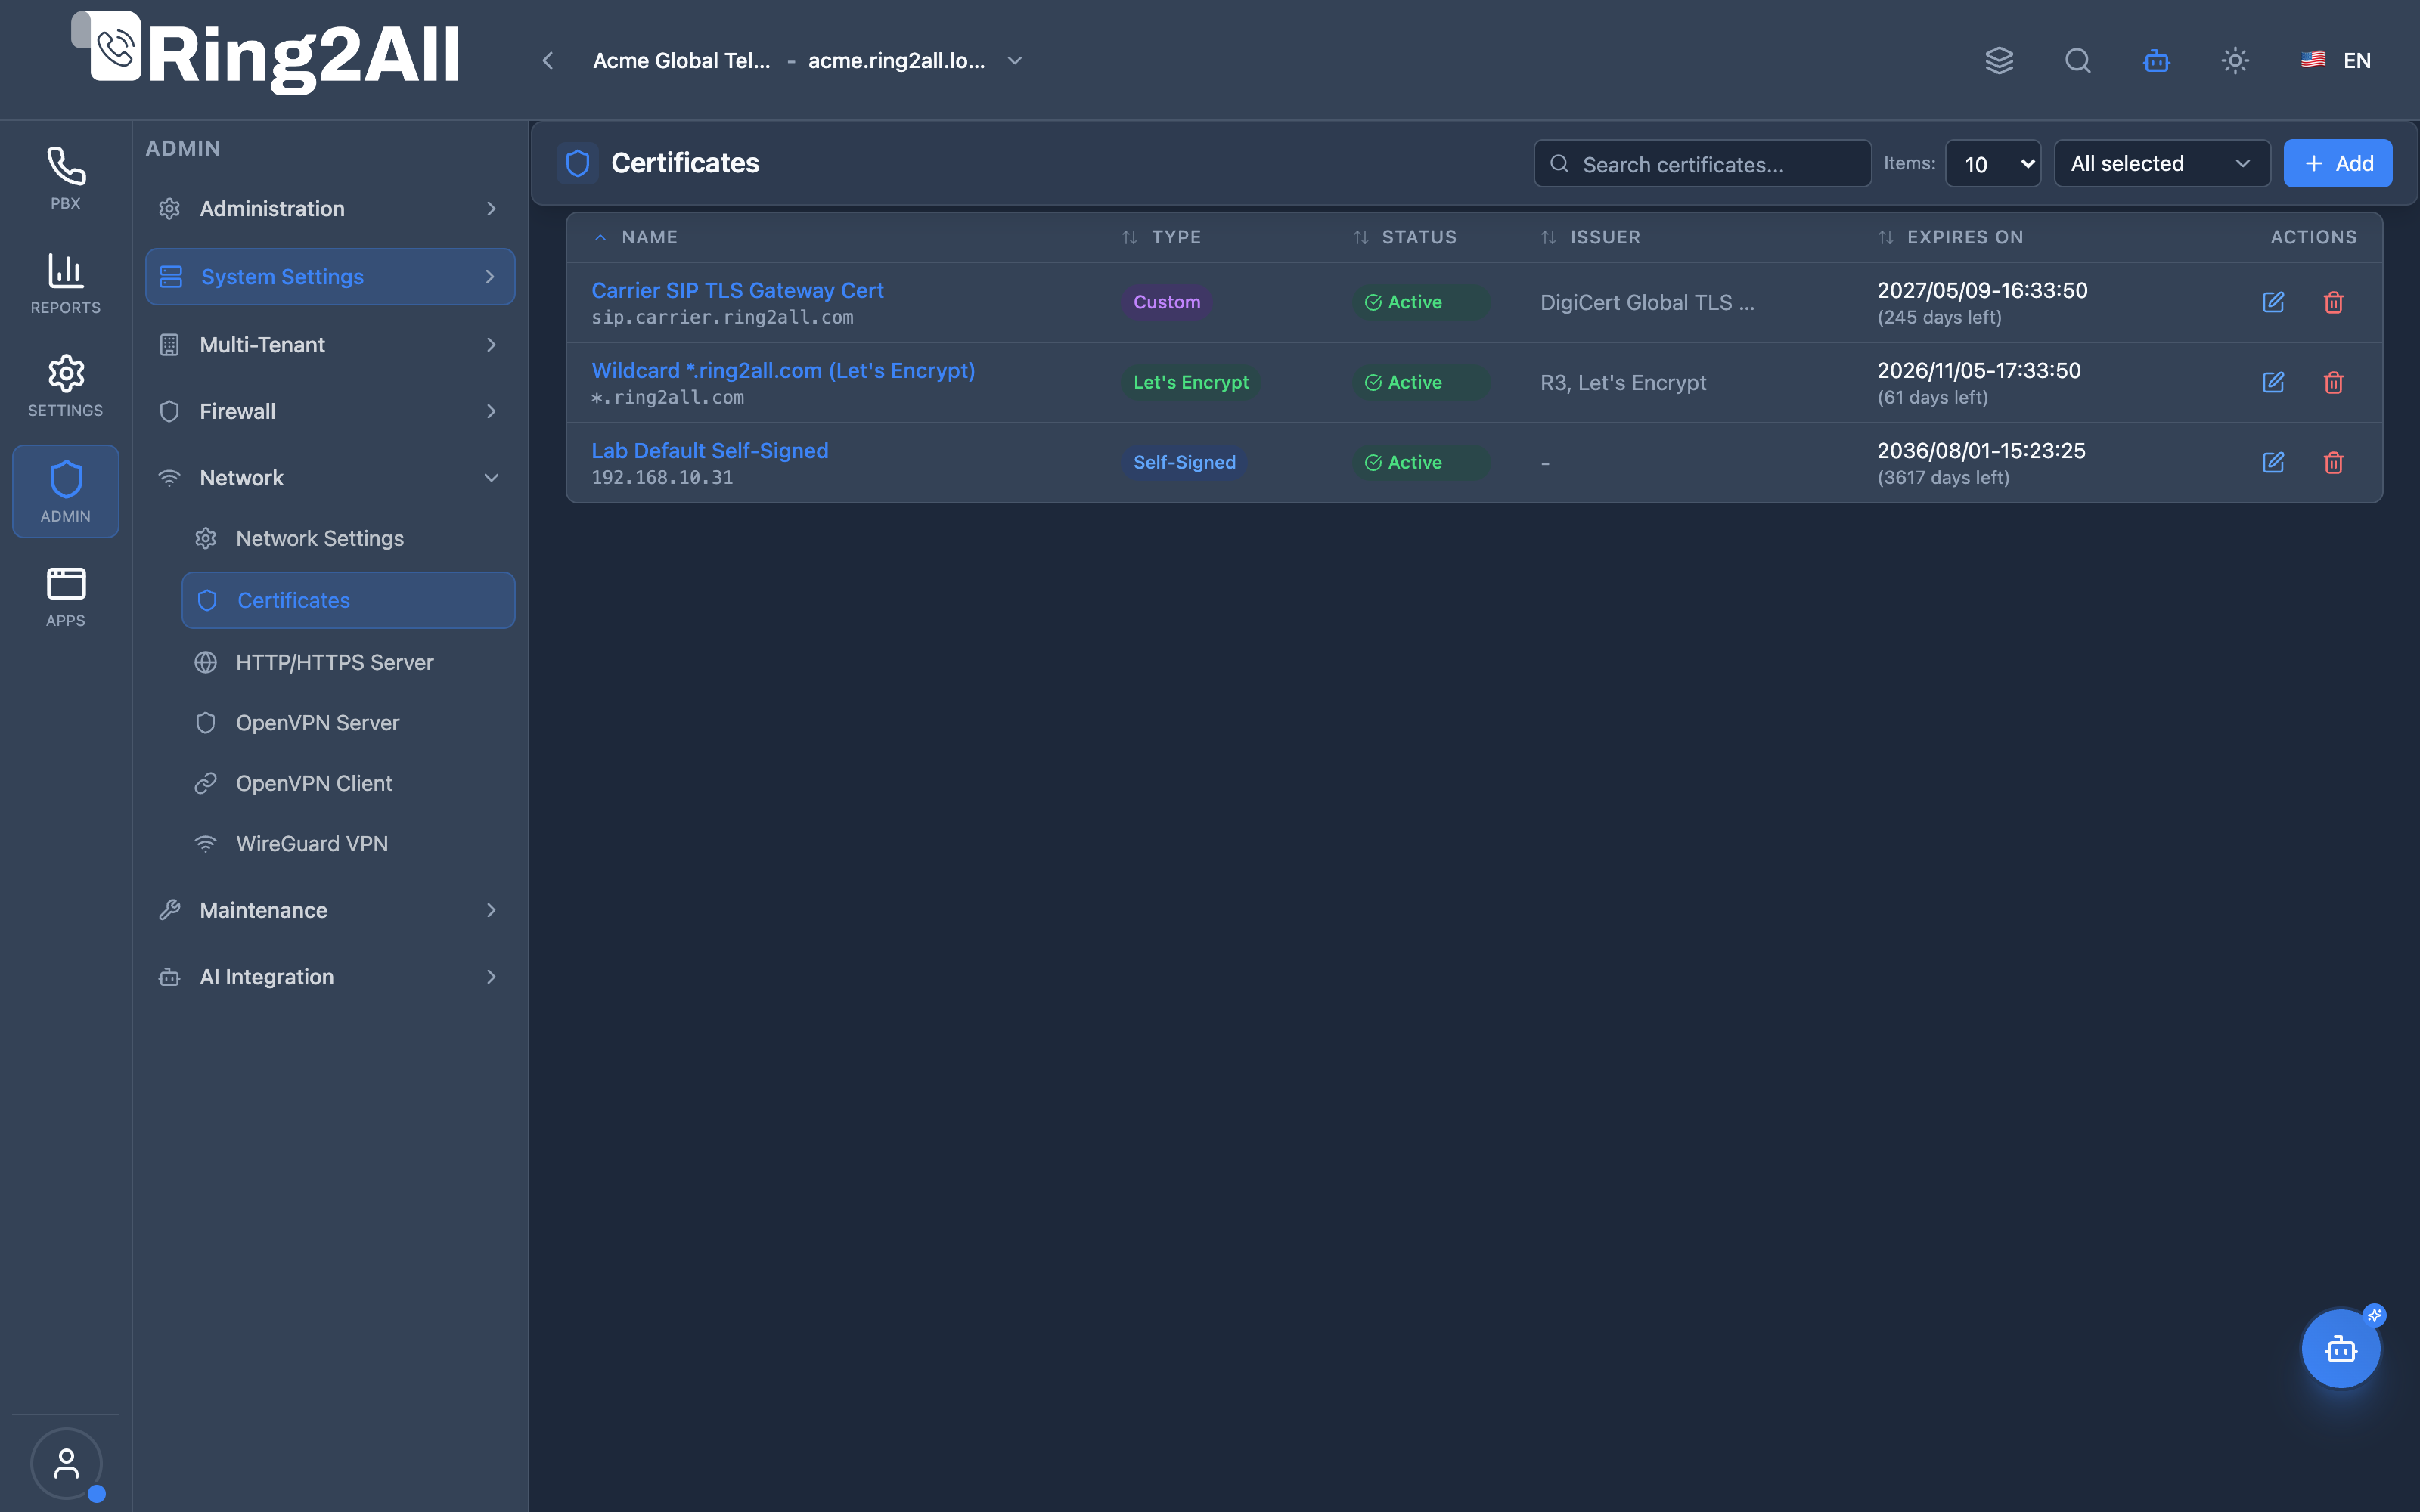Open the PBX phone section

[65, 178]
